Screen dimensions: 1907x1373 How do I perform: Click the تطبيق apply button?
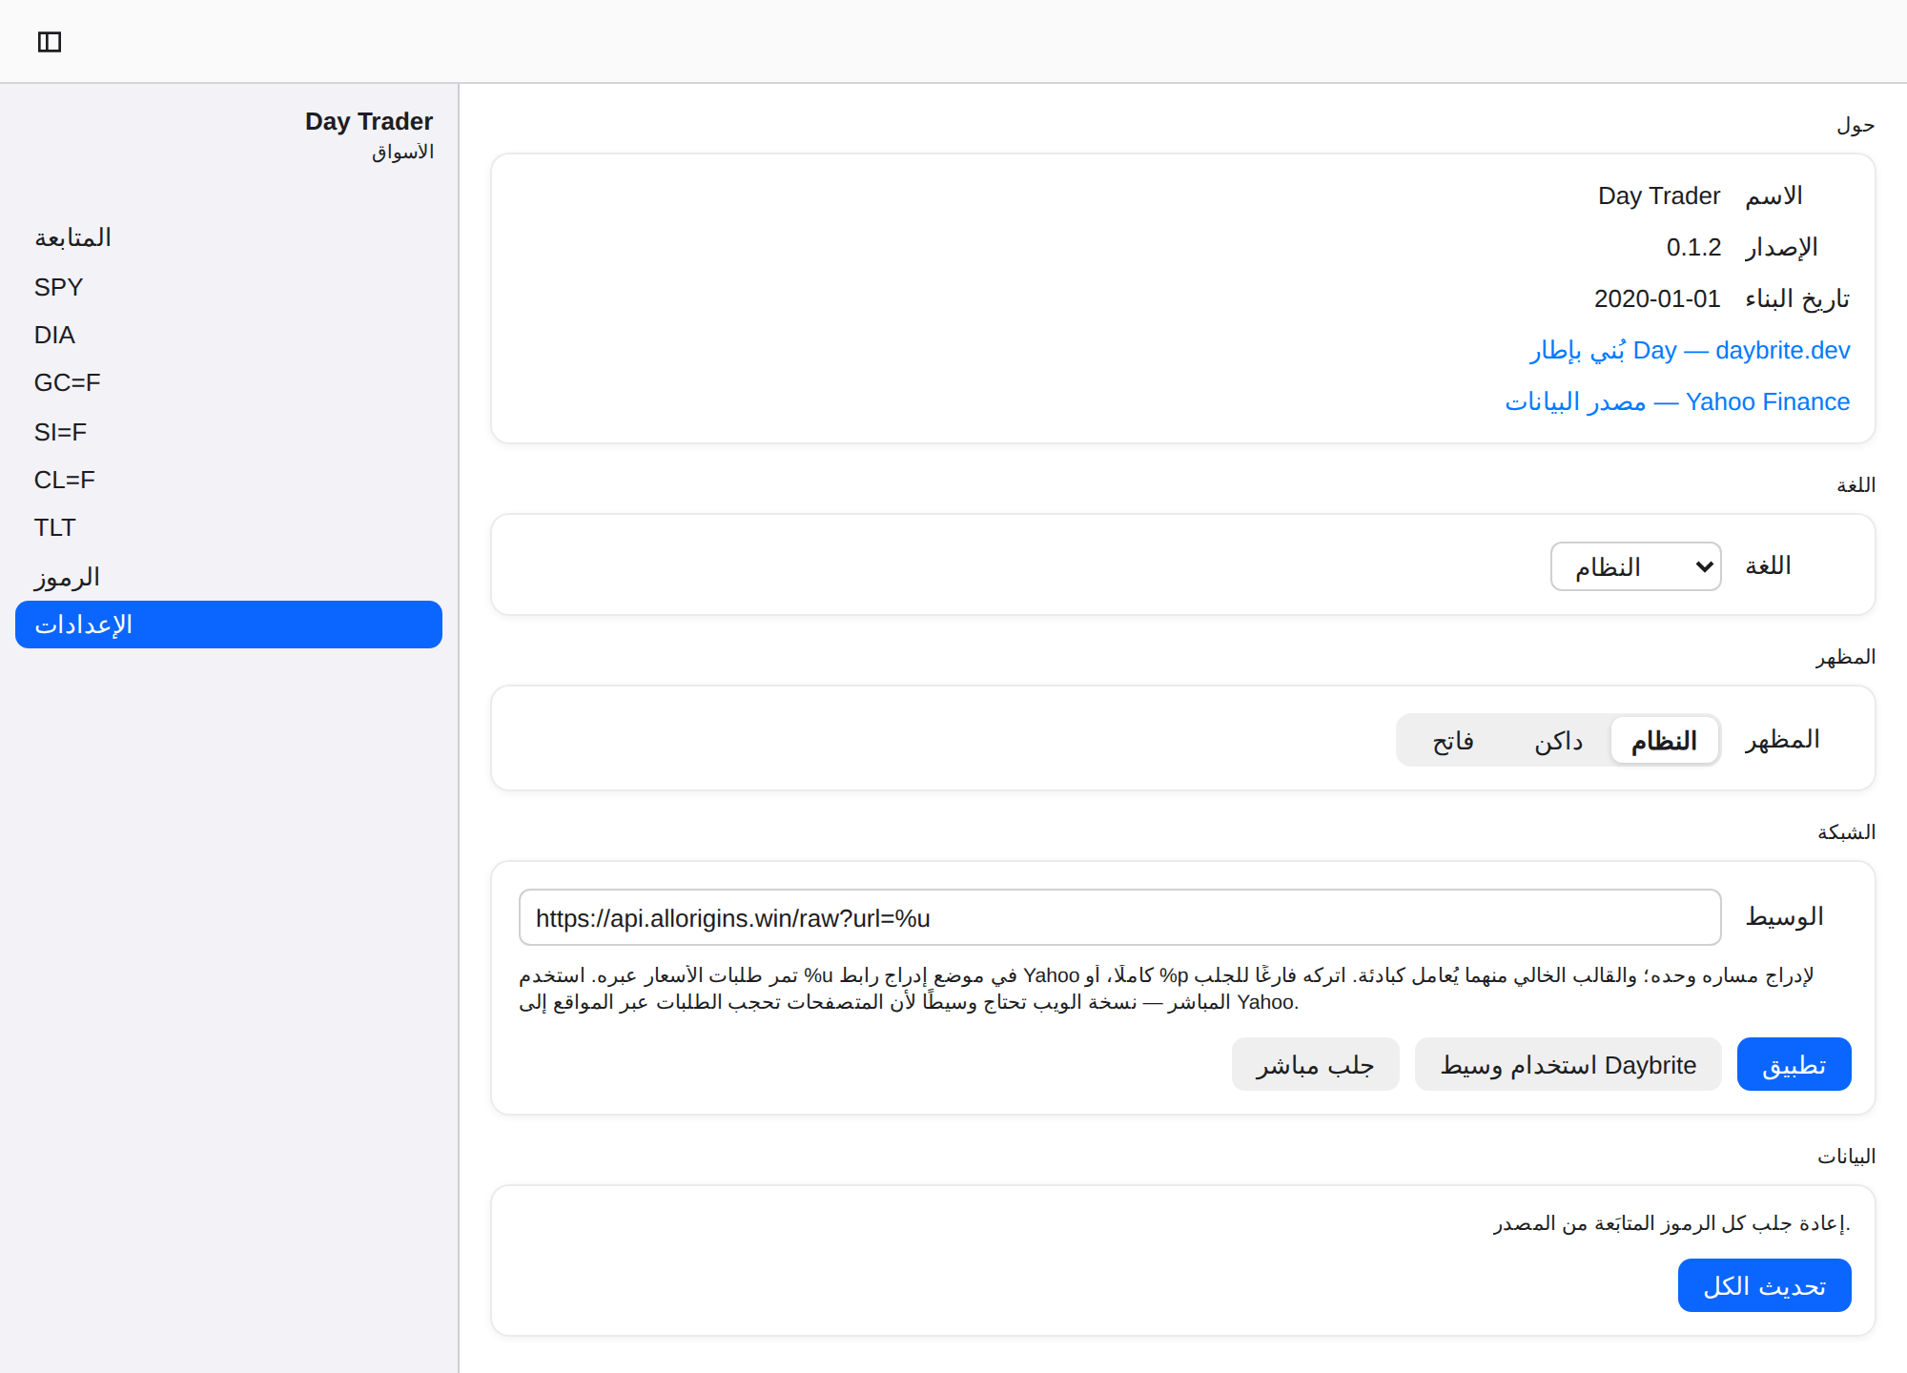1794,1064
